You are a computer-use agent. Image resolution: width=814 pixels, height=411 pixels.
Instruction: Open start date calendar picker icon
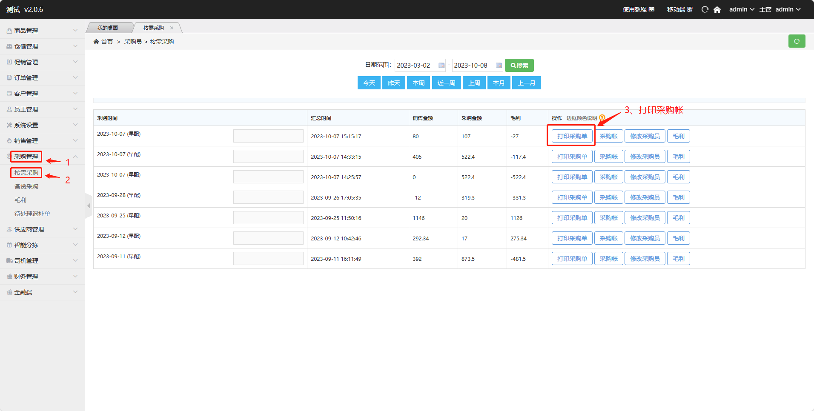(441, 66)
